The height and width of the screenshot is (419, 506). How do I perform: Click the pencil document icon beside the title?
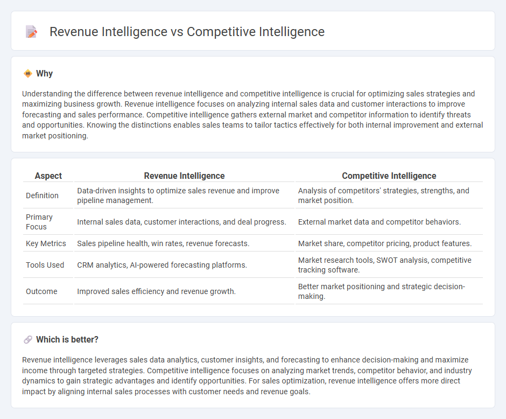31,32
